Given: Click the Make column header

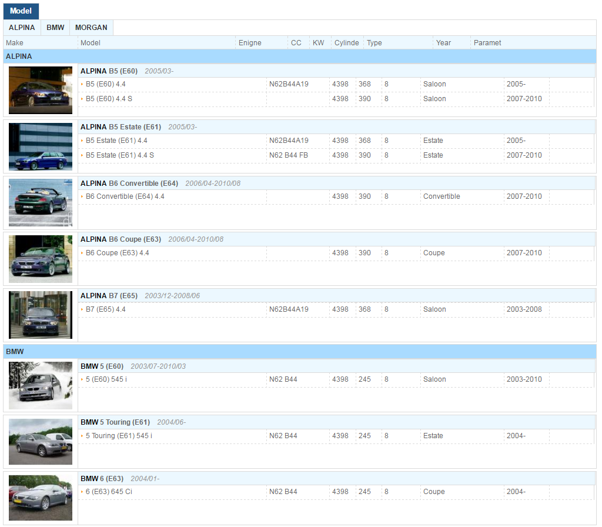Looking at the screenshot, I should [x=15, y=42].
